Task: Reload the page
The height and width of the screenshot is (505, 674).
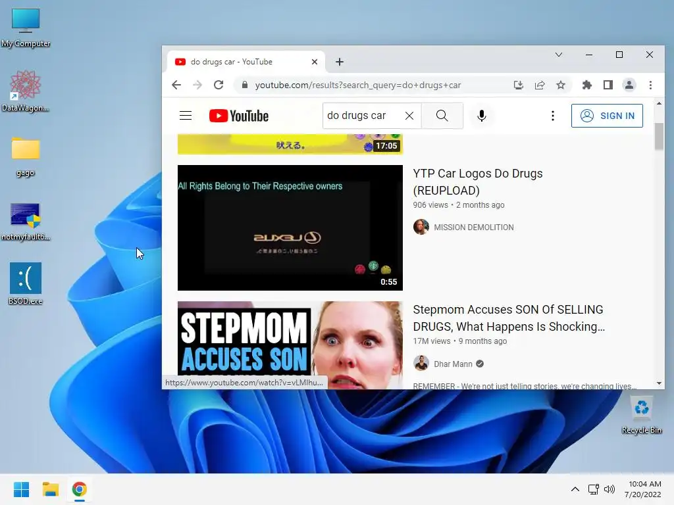Action: click(219, 85)
